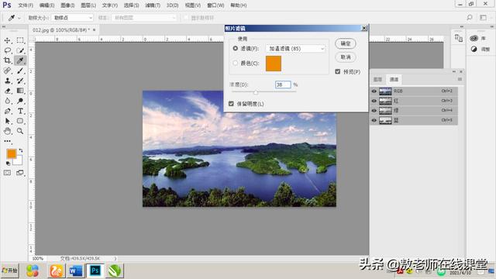The width and height of the screenshot is (496, 279).
Task: Select the Lasso tool
Action: pos(7,50)
